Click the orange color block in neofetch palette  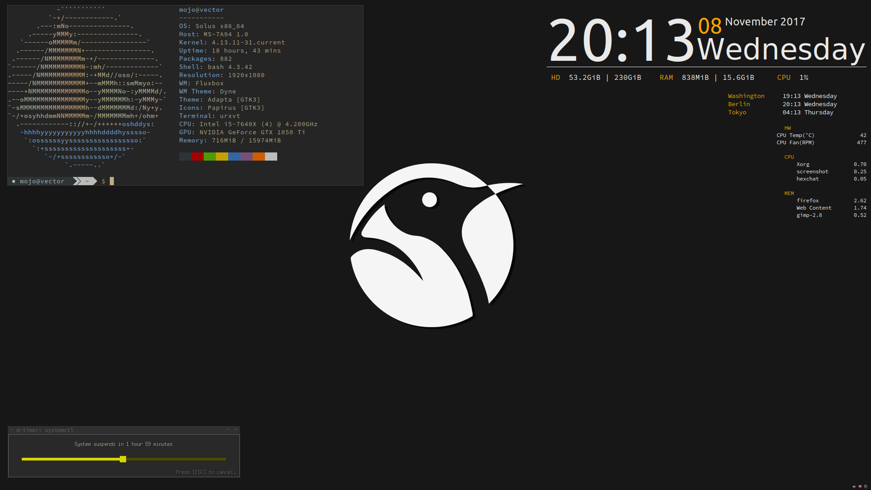[x=259, y=157]
